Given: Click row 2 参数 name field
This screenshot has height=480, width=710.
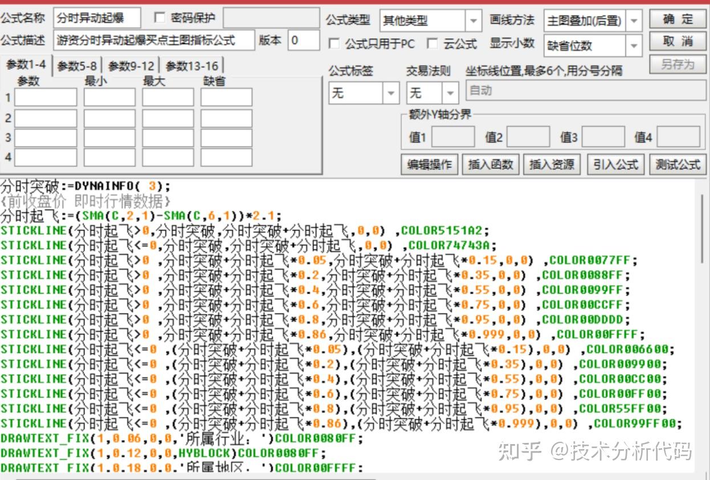Looking at the screenshot, I should click(x=46, y=118).
